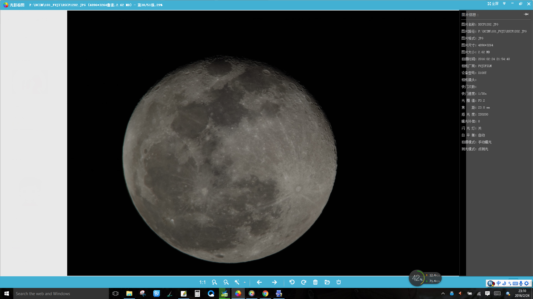Click the taskbar clock showing 23:10
Viewport: 533px width, 299px height.
[x=522, y=293]
